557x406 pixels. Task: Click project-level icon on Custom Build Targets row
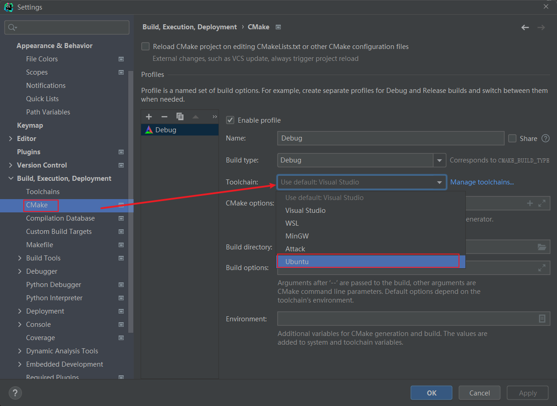click(x=121, y=232)
